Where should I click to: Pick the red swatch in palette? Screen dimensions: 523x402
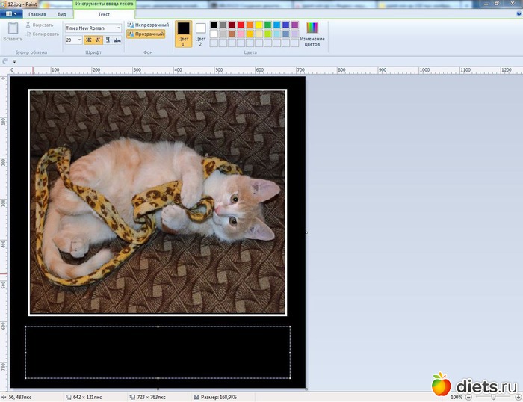[241, 25]
